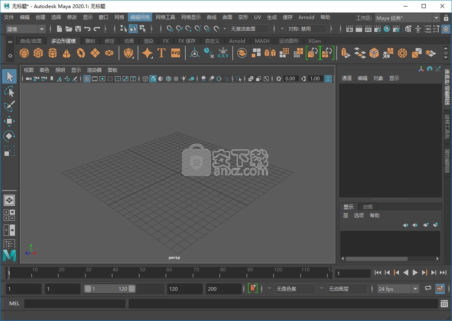Open the 属性编辑器 side tab
Screen dimensions: 452x321
447,161
